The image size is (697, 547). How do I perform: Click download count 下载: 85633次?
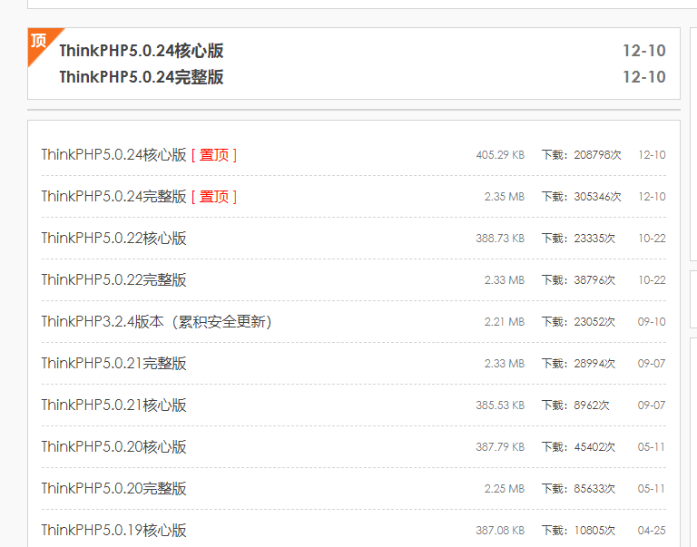(578, 489)
